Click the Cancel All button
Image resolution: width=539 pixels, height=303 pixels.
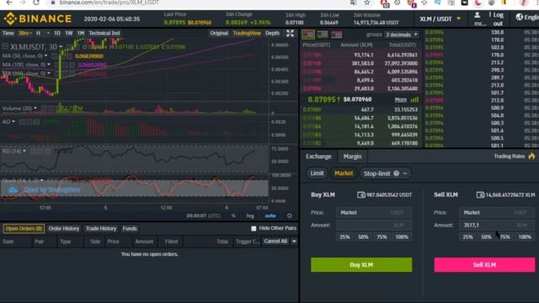(275, 242)
